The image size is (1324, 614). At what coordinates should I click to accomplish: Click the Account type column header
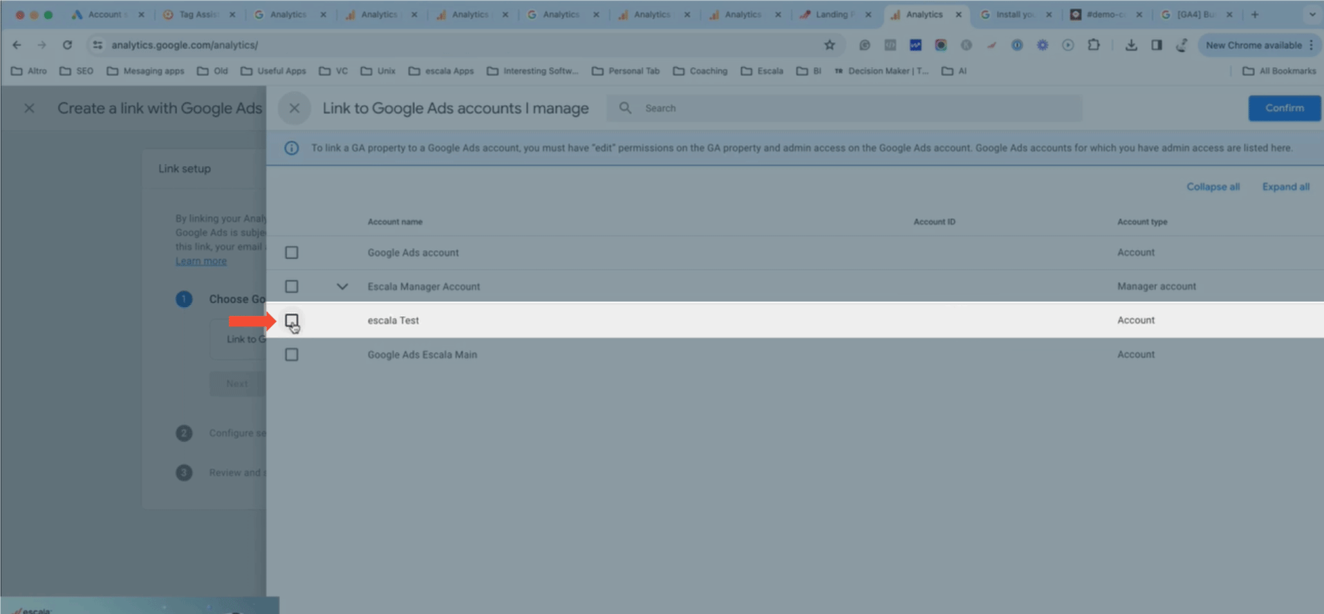click(1142, 222)
